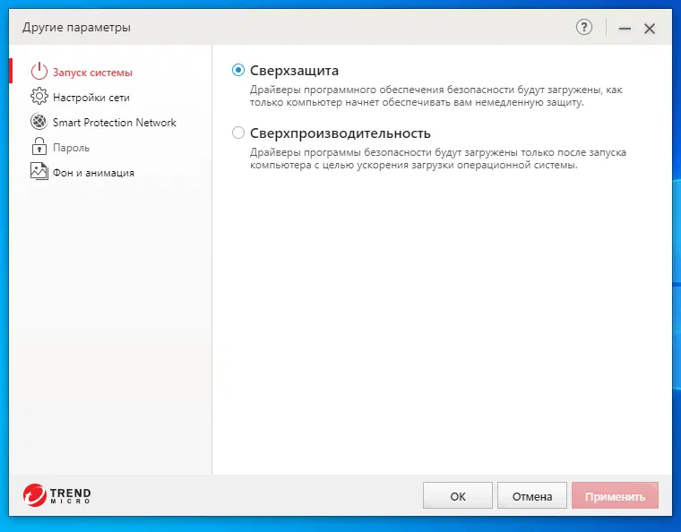Image resolution: width=681 pixels, height=532 pixels.
Task: Go to Фон и анимация settings
Action: click(93, 173)
